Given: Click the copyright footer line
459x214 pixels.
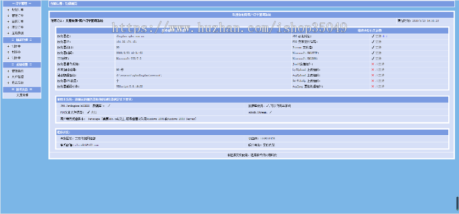Looking at the screenshot, I should tap(252, 155).
